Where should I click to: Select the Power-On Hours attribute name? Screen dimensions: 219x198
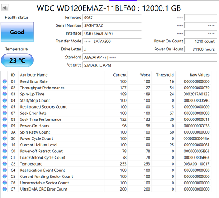tap(35, 126)
